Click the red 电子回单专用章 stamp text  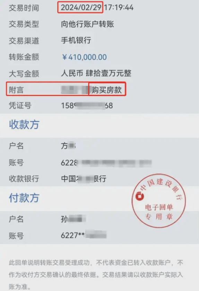click(159, 212)
